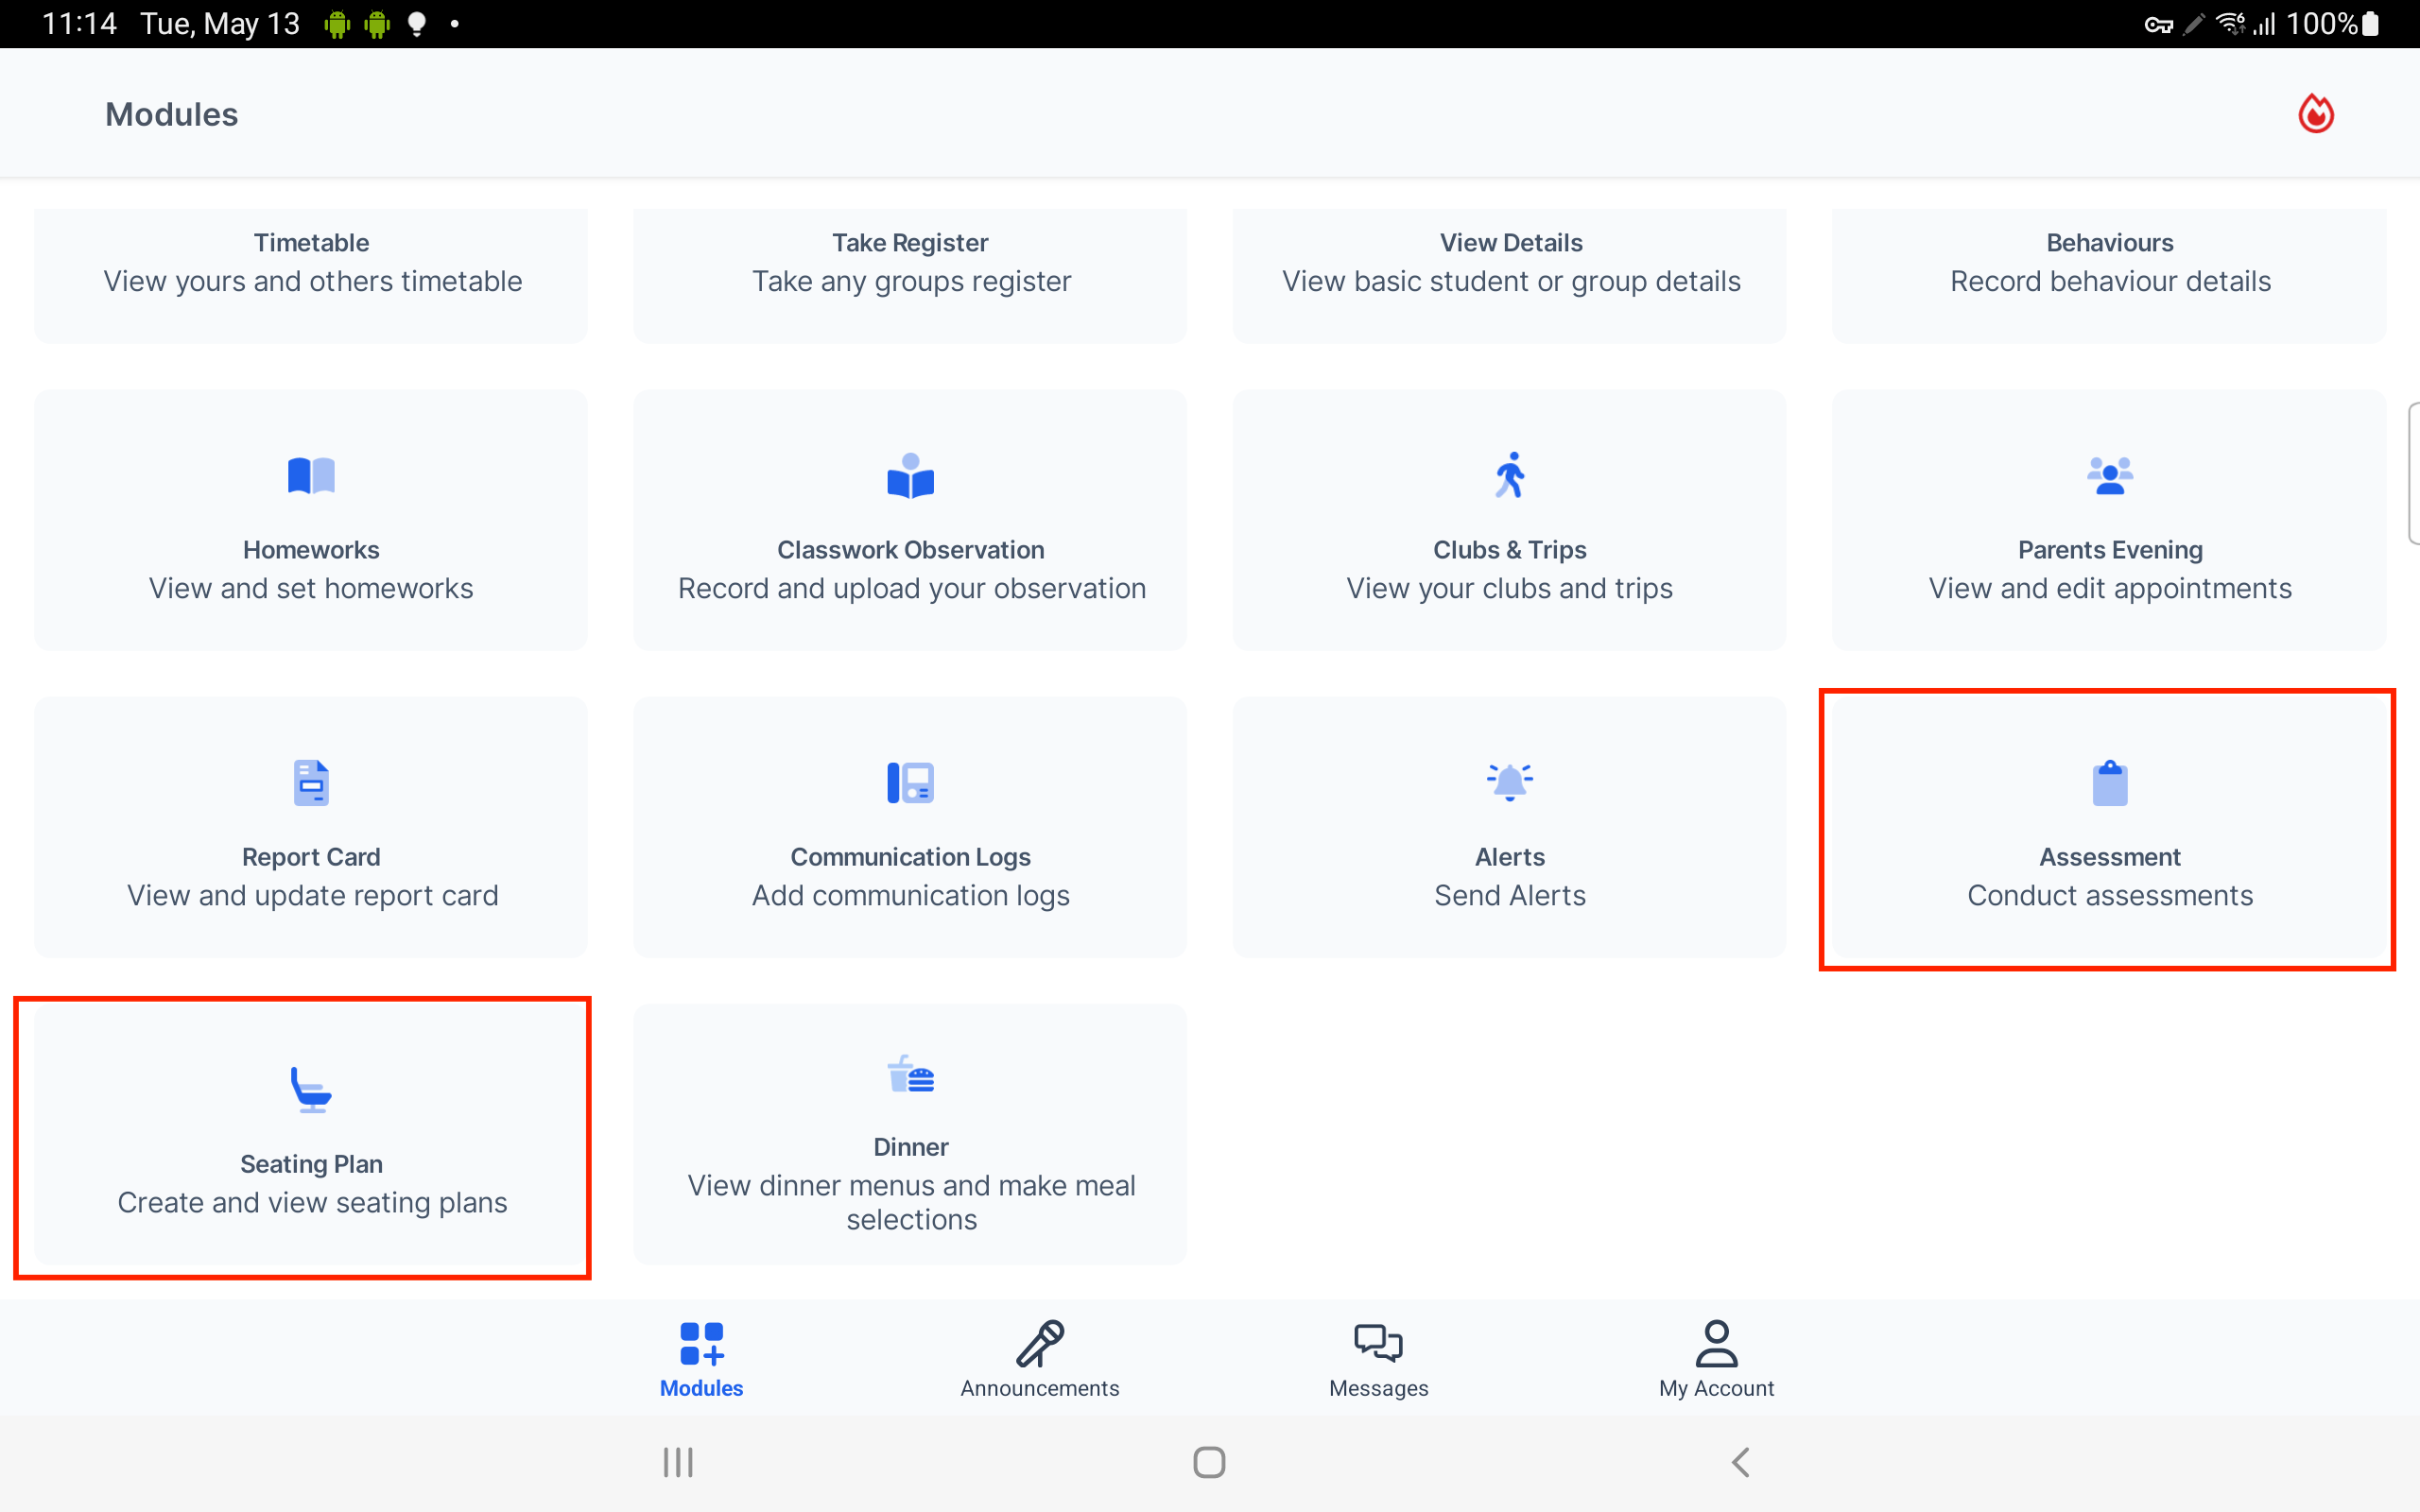
Task: Open the Announcements microphone icon
Action: 1039,1343
